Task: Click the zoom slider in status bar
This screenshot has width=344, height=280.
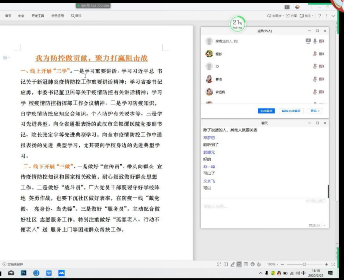Action: pyautogui.click(x=304, y=264)
